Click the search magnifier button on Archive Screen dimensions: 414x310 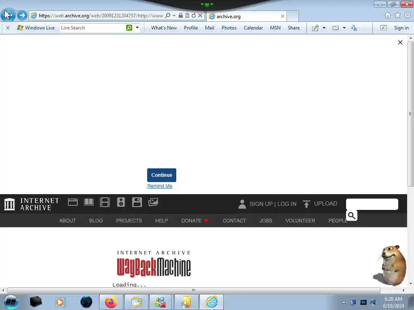click(x=352, y=216)
